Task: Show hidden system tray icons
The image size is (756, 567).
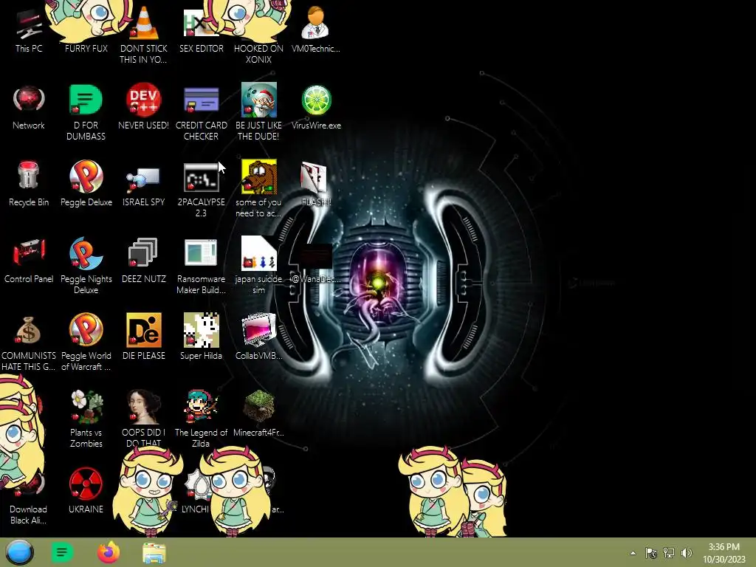Action: pyautogui.click(x=633, y=553)
